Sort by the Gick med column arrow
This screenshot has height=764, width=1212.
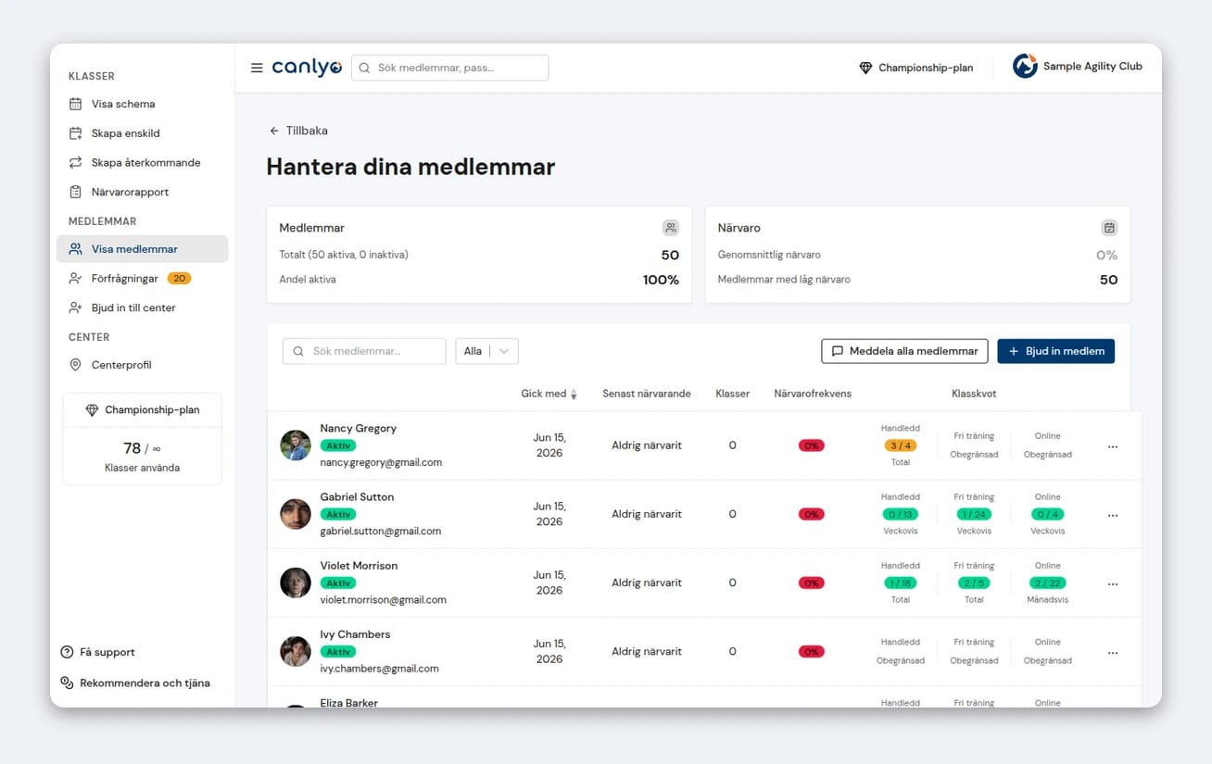click(x=574, y=395)
